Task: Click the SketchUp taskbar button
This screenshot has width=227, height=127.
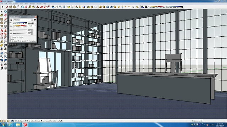Action: pyautogui.click(x=25, y=125)
